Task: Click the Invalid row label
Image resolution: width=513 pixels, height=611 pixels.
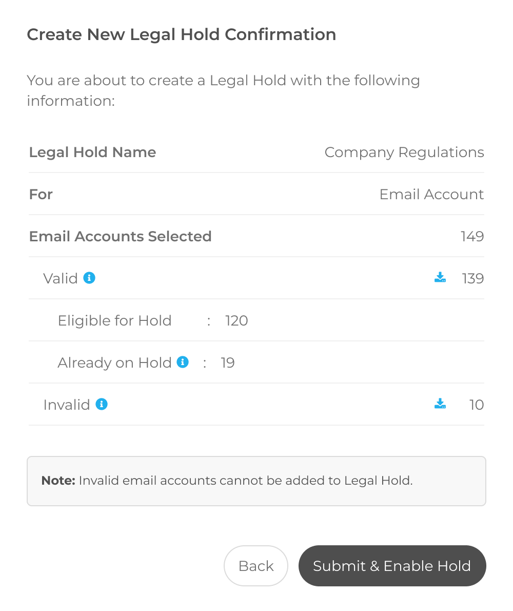Action: tap(67, 405)
